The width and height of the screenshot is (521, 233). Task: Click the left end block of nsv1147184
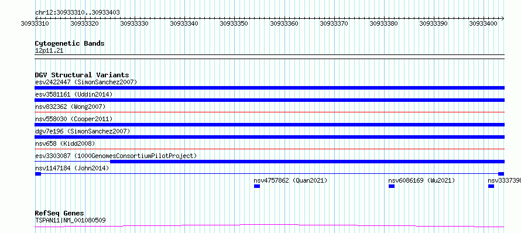(38, 174)
